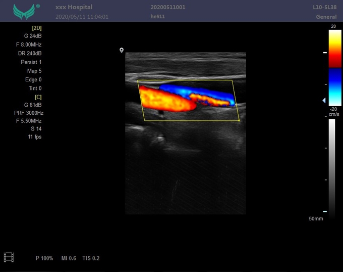The image size is (343, 272).
Task: Adjust the DR 240dB dynamic range value
Action: point(30,54)
